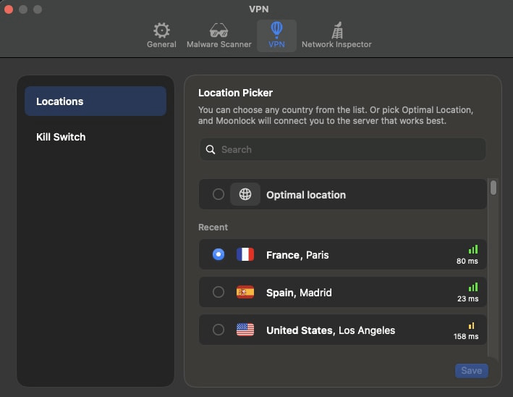Click signal bars for Spain, Madrid
Screen dimensions: 513x397
[473, 288]
